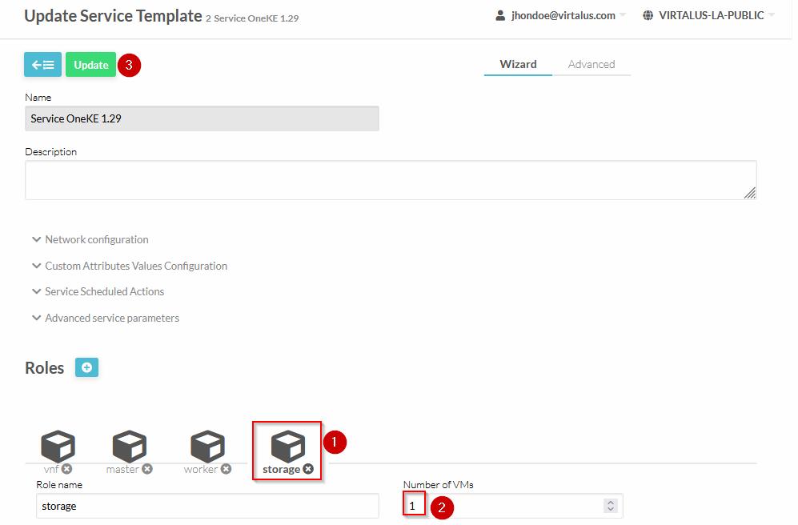Switch to the Advanced tab
798x525 pixels.
[591, 64]
